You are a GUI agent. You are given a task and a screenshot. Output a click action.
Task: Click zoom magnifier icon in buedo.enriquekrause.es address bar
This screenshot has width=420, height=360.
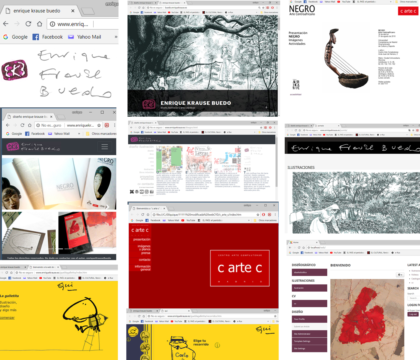coord(259,8)
